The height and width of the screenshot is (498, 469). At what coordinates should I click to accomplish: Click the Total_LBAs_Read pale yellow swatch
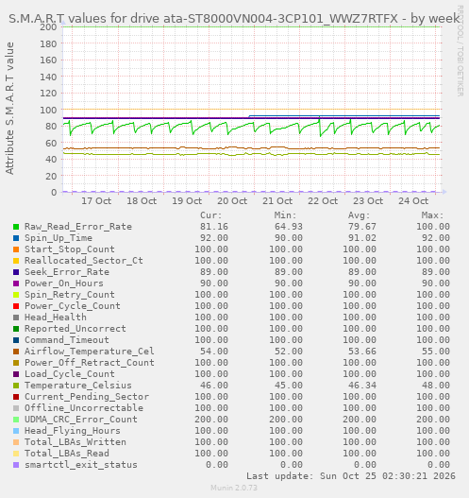pyautogui.click(x=16, y=454)
